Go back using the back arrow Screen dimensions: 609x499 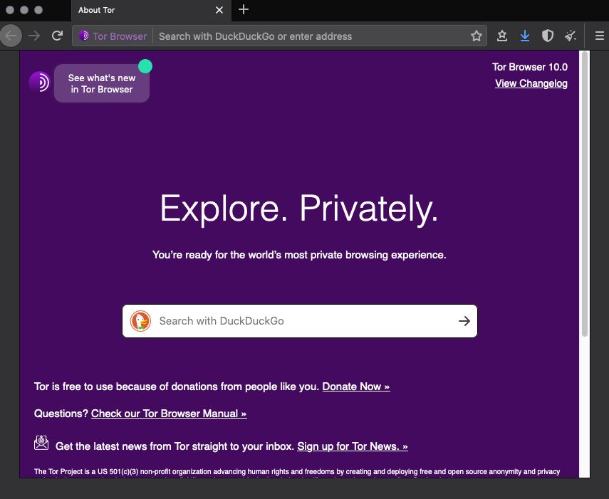point(11,36)
